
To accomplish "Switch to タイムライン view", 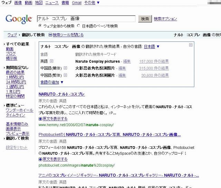I will pyautogui.click(x=16, y=115).
